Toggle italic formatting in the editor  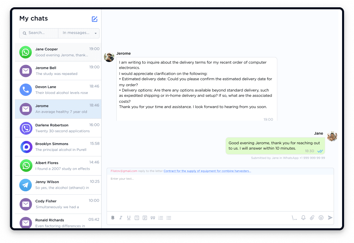coord(121,218)
